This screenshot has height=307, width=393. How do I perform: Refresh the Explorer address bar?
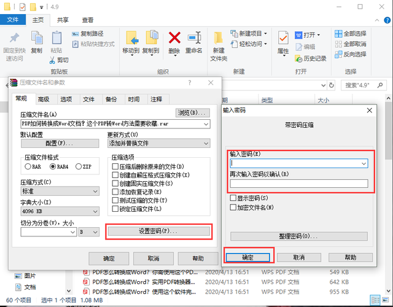[332, 85]
